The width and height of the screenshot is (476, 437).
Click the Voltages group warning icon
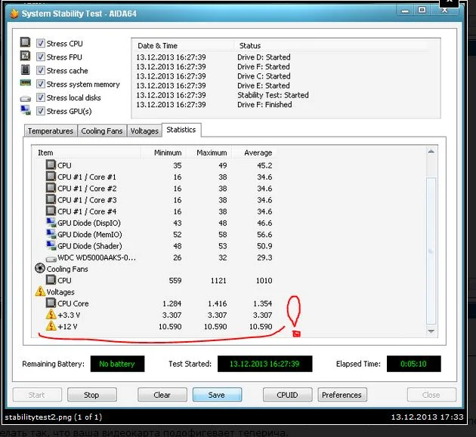pos(40,291)
